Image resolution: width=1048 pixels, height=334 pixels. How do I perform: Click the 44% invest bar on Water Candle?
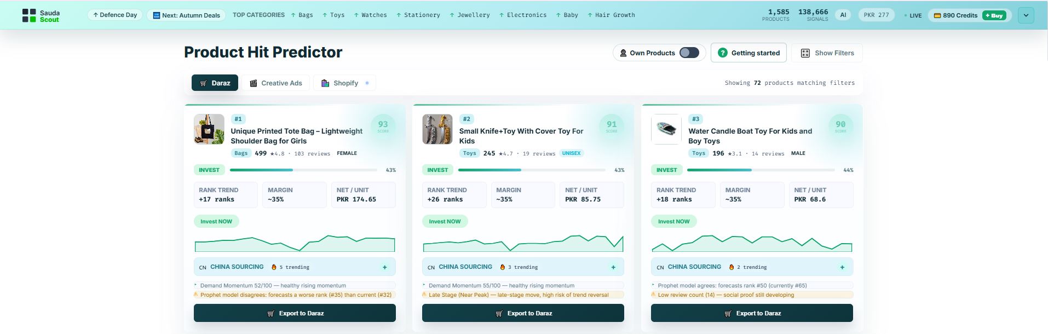761,170
